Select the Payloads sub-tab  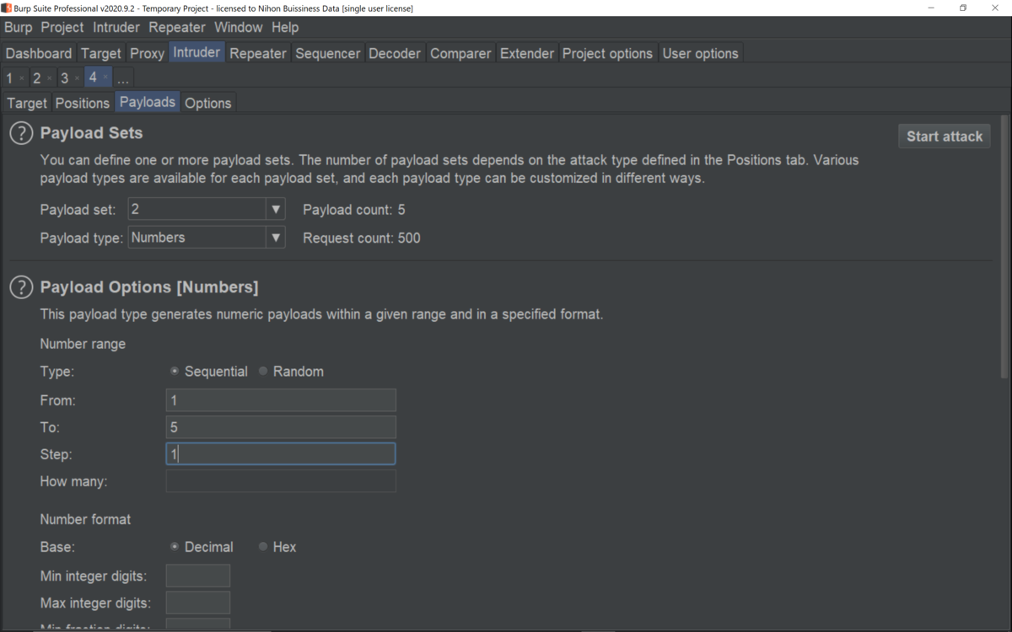coord(148,102)
